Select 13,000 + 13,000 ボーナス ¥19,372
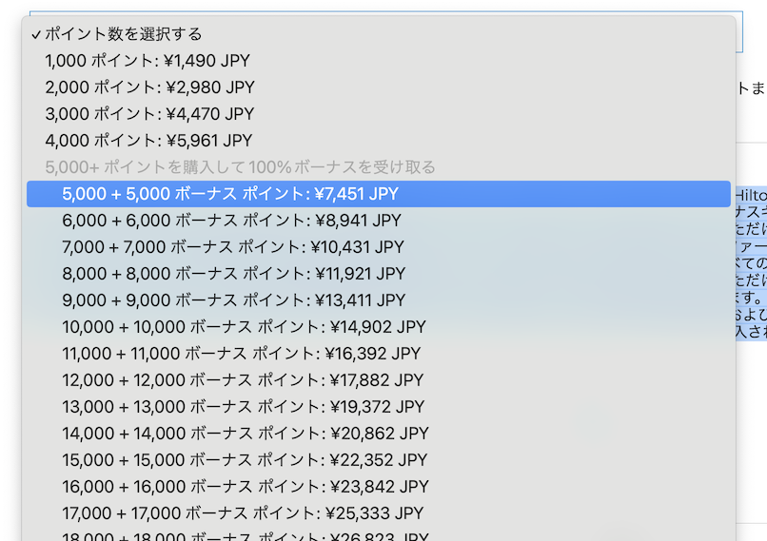This screenshot has height=541, width=767. [379, 407]
